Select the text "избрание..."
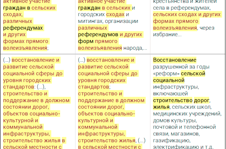 click(x=167, y=35)
